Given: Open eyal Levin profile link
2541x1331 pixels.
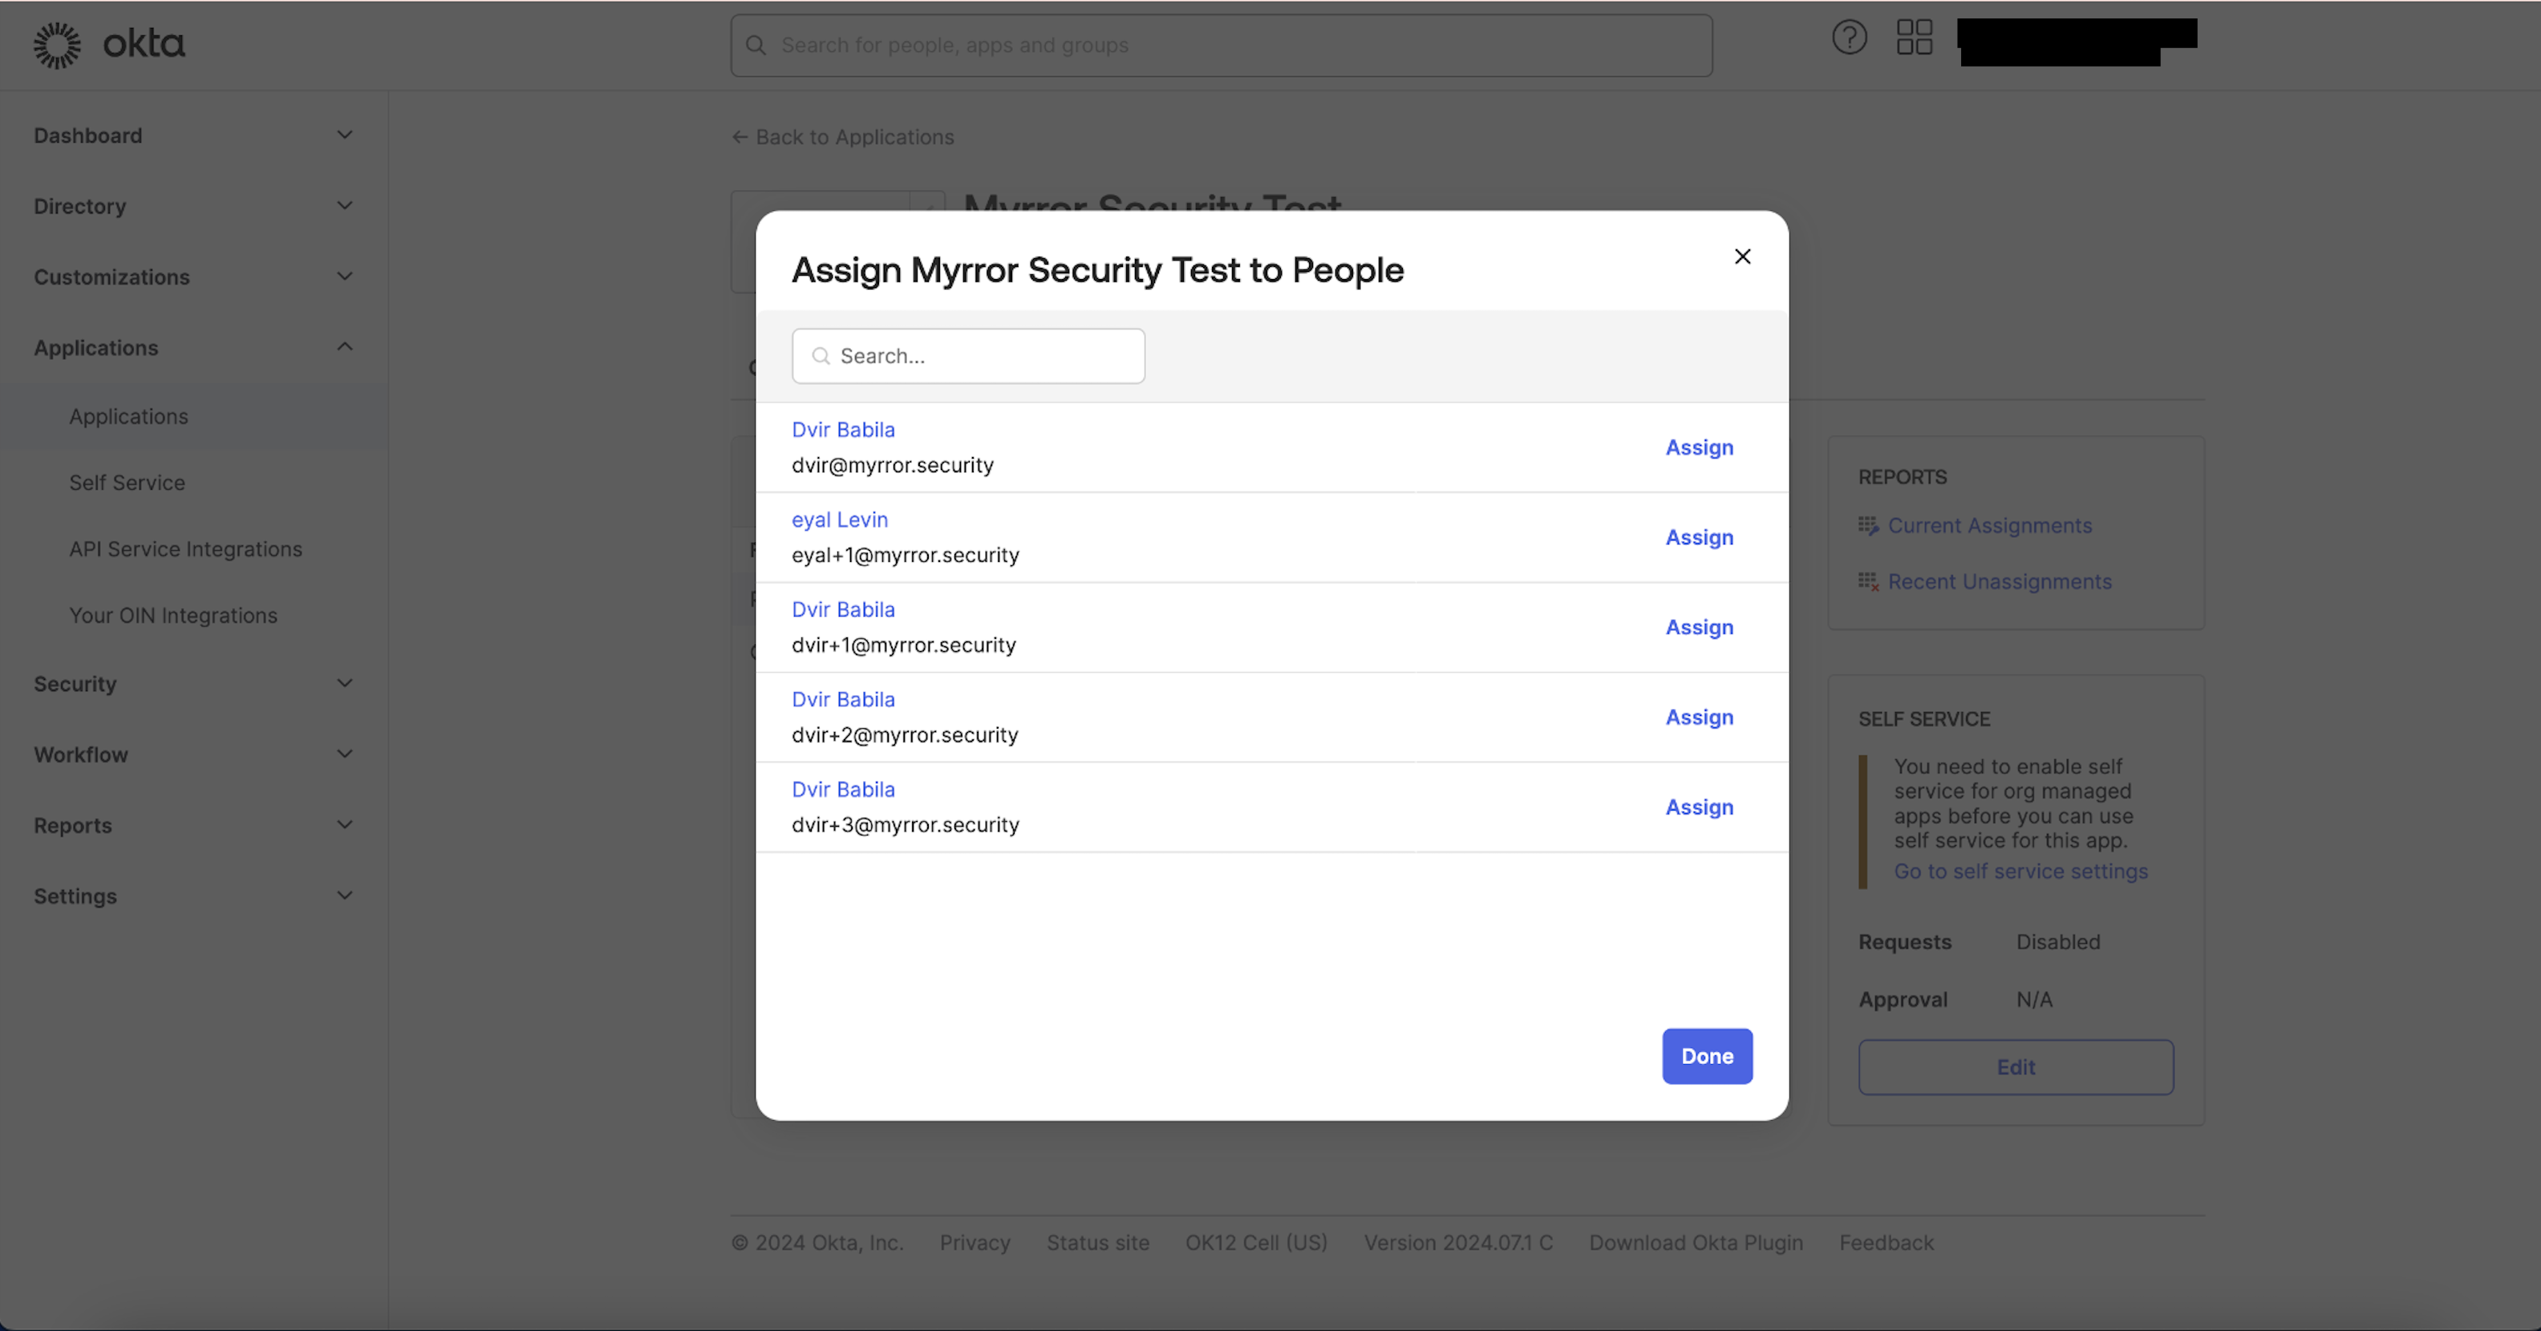Looking at the screenshot, I should 840,520.
